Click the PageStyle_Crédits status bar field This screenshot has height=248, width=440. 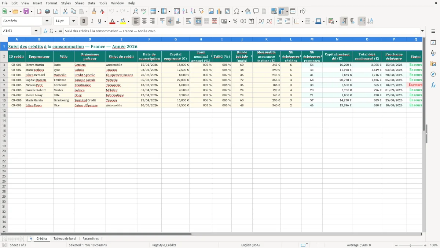(x=164, y=245)
